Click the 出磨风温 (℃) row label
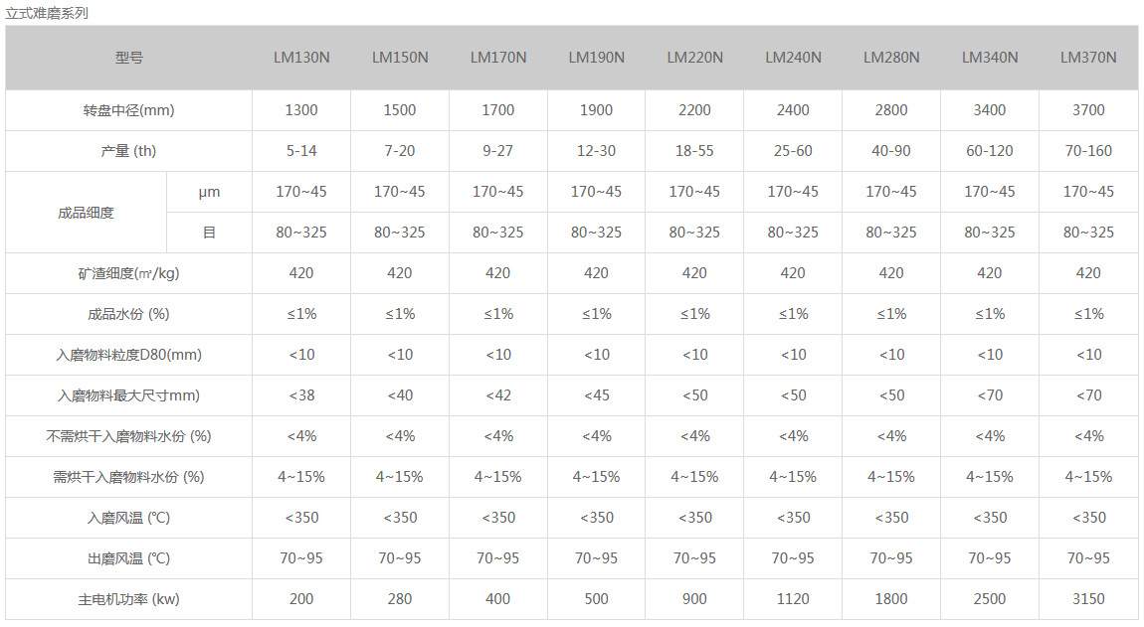Image resolution: width=1144 pixels, height=627 pixels. [129, 558]
